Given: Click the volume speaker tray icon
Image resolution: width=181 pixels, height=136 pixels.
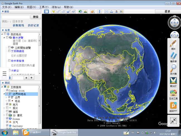Looking at the screenshot, I should pos(155,133).
